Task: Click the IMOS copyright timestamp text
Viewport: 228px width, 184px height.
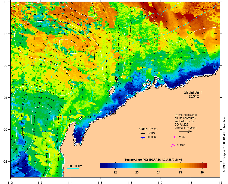Action: 224,145
